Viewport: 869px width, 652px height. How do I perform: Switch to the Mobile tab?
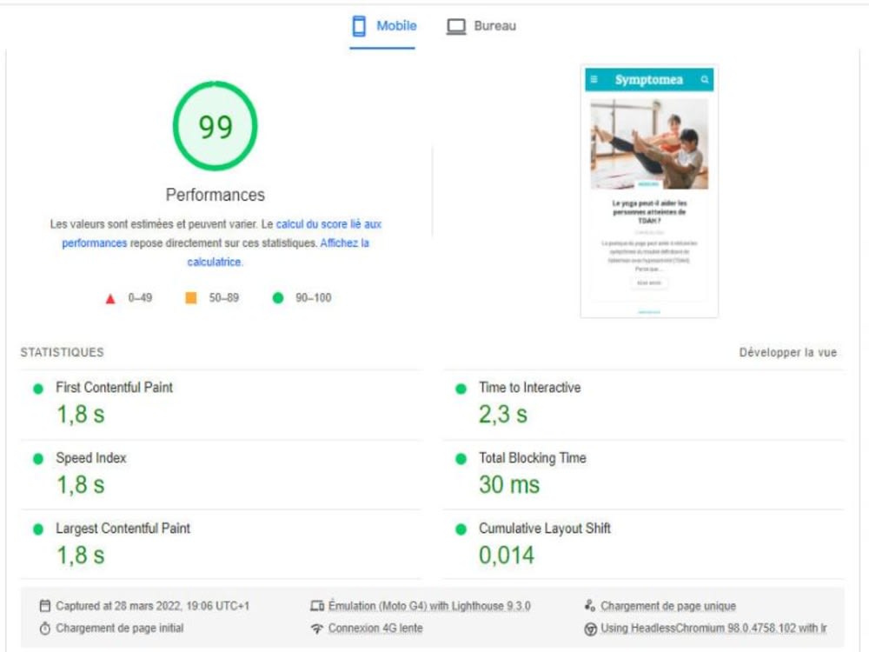point(395,26)
